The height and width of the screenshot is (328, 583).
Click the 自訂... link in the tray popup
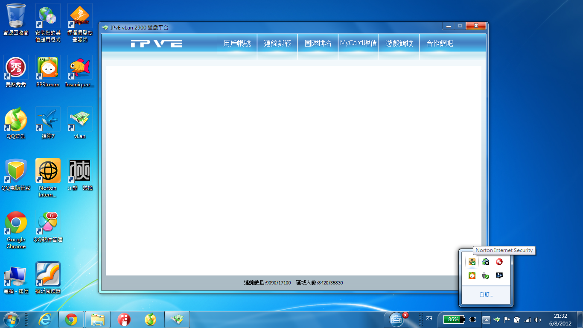[486, 295]
